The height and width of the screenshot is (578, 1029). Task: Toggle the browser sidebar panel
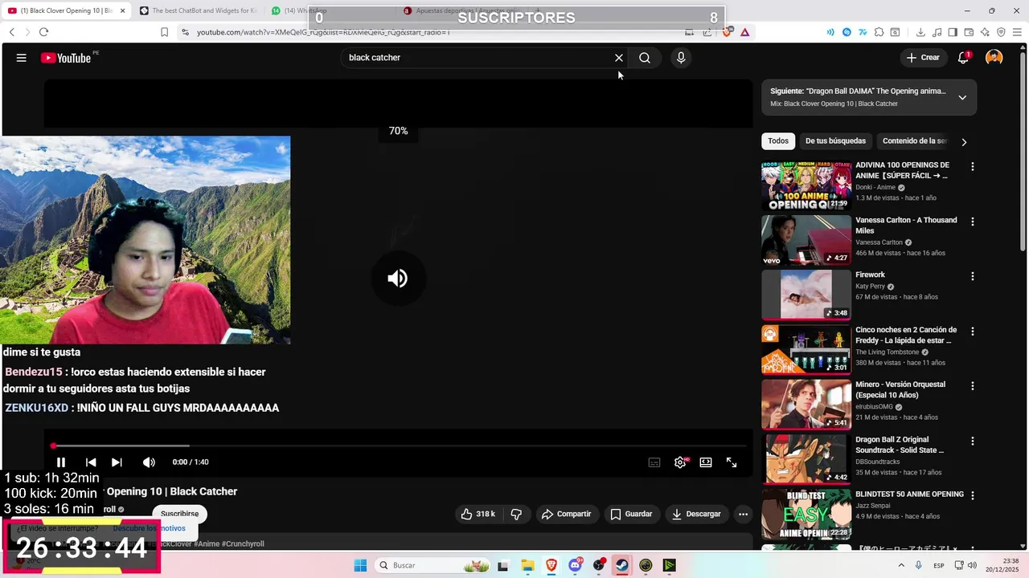(953, 32)
